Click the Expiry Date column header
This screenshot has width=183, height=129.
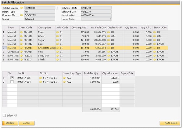click(127, 73)
